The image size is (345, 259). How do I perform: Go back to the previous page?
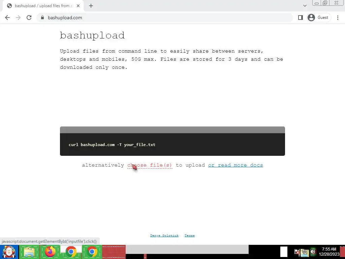coord(7,18)
